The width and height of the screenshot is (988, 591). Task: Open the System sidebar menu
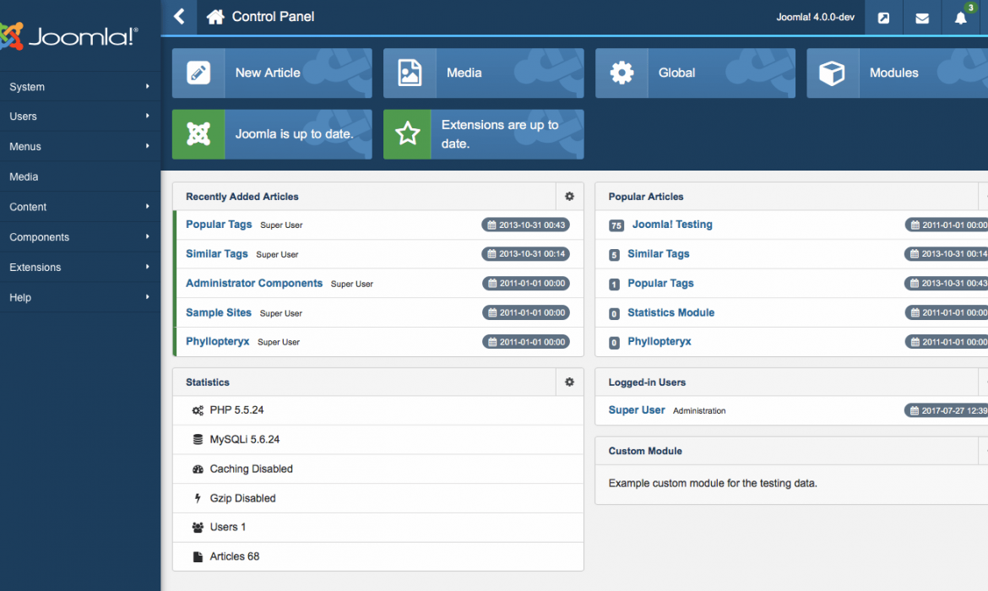pyautogui.click(x=80, y=86)
